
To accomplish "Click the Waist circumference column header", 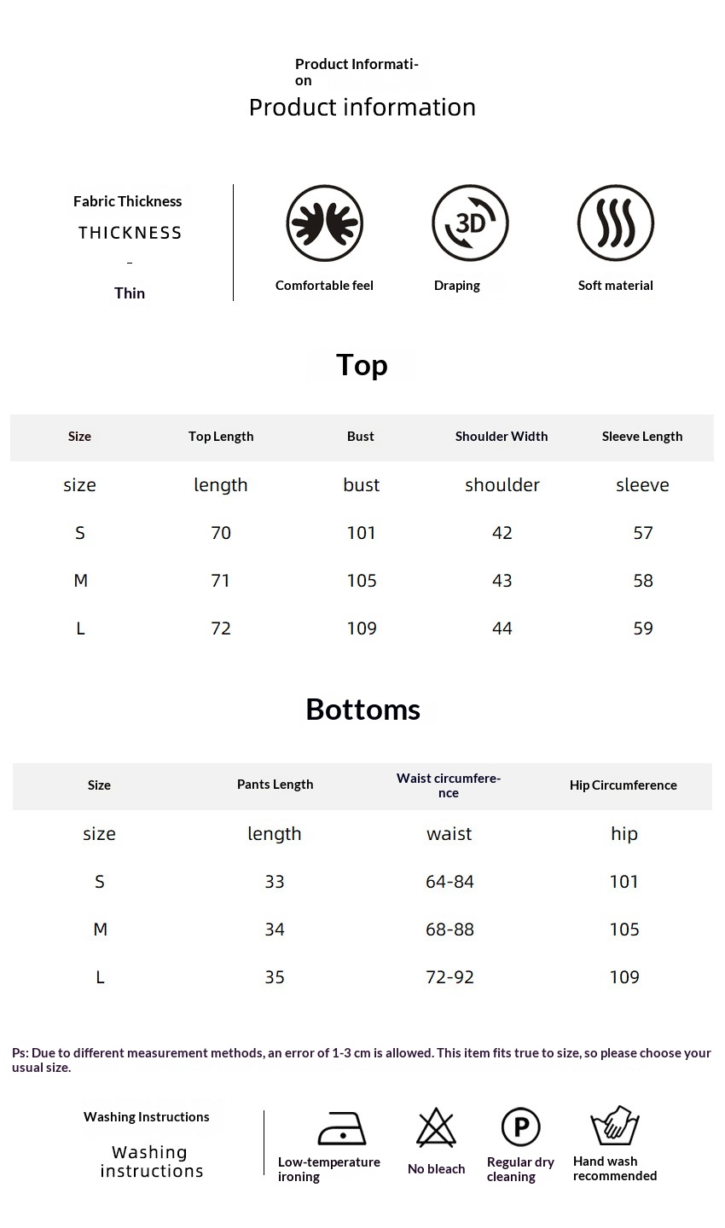I will 449,785.
